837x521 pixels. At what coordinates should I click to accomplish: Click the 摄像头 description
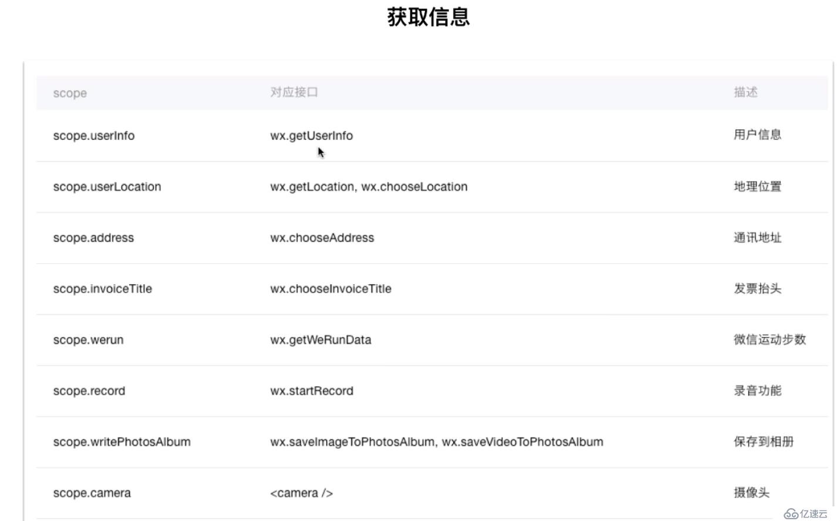click(x=752, y=493)
